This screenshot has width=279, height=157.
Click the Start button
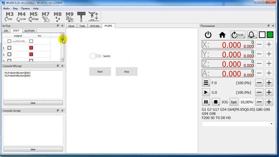click(100, 72)
